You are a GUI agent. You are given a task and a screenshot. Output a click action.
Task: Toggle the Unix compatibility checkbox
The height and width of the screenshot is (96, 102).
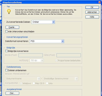tap(47, 83)
